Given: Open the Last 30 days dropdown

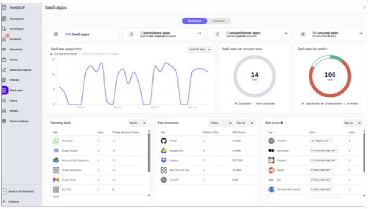Looking at the screenshot, I should 200,49.
